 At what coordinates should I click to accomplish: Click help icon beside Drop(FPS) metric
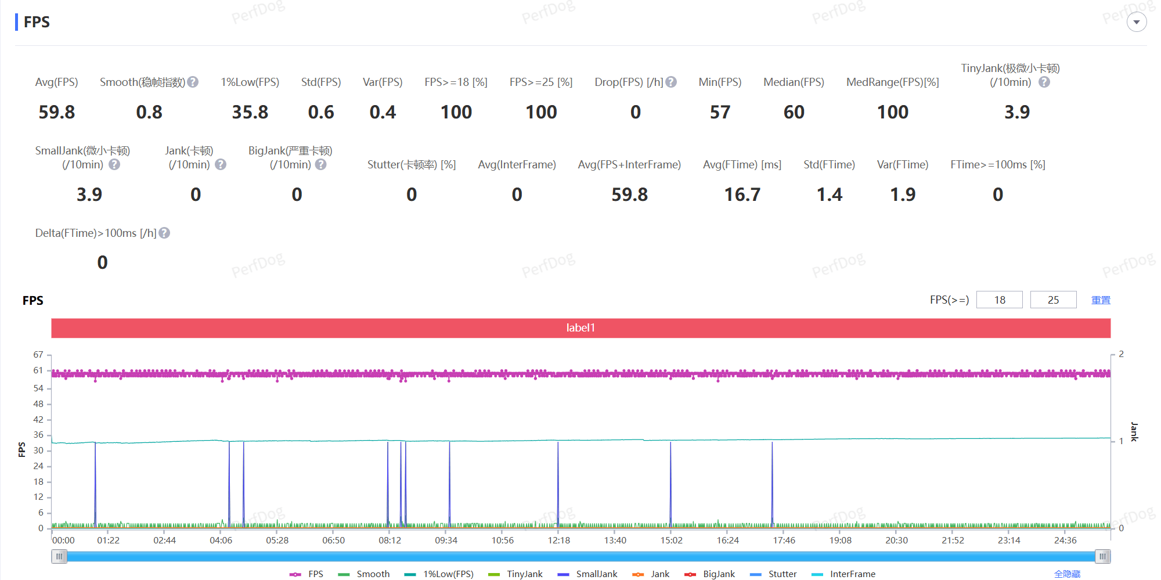coord(671,82)
